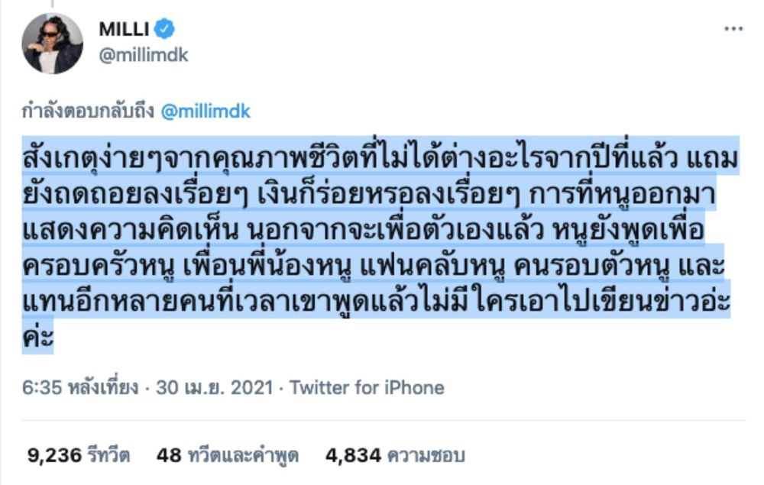Click the tweet line starting ยังถดถอยลงเรื่อยๆ

click(369, 192)
